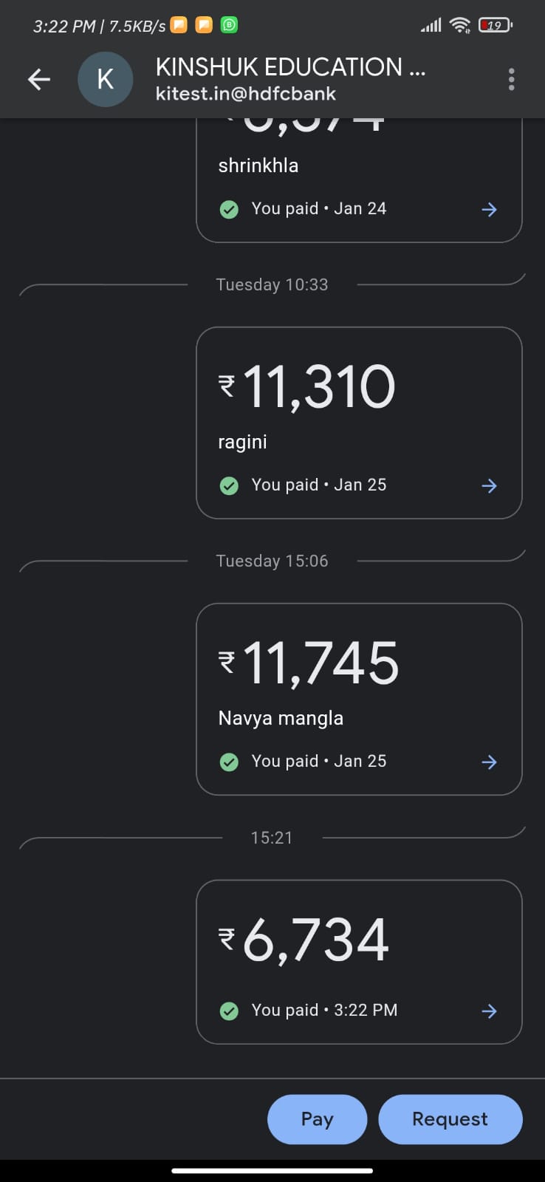Tap the WhatsApp Business notification icon

click(230, 25)
